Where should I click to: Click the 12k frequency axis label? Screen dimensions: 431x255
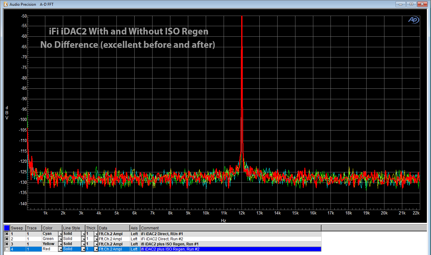click(242, 213)
